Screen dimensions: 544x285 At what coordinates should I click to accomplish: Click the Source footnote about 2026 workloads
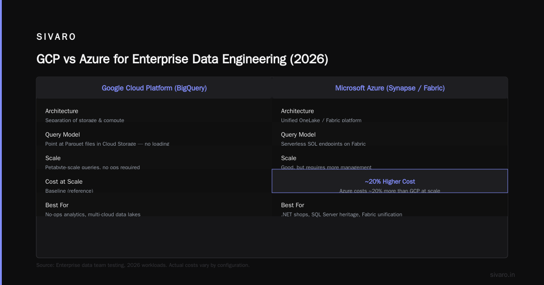point(143,265)
